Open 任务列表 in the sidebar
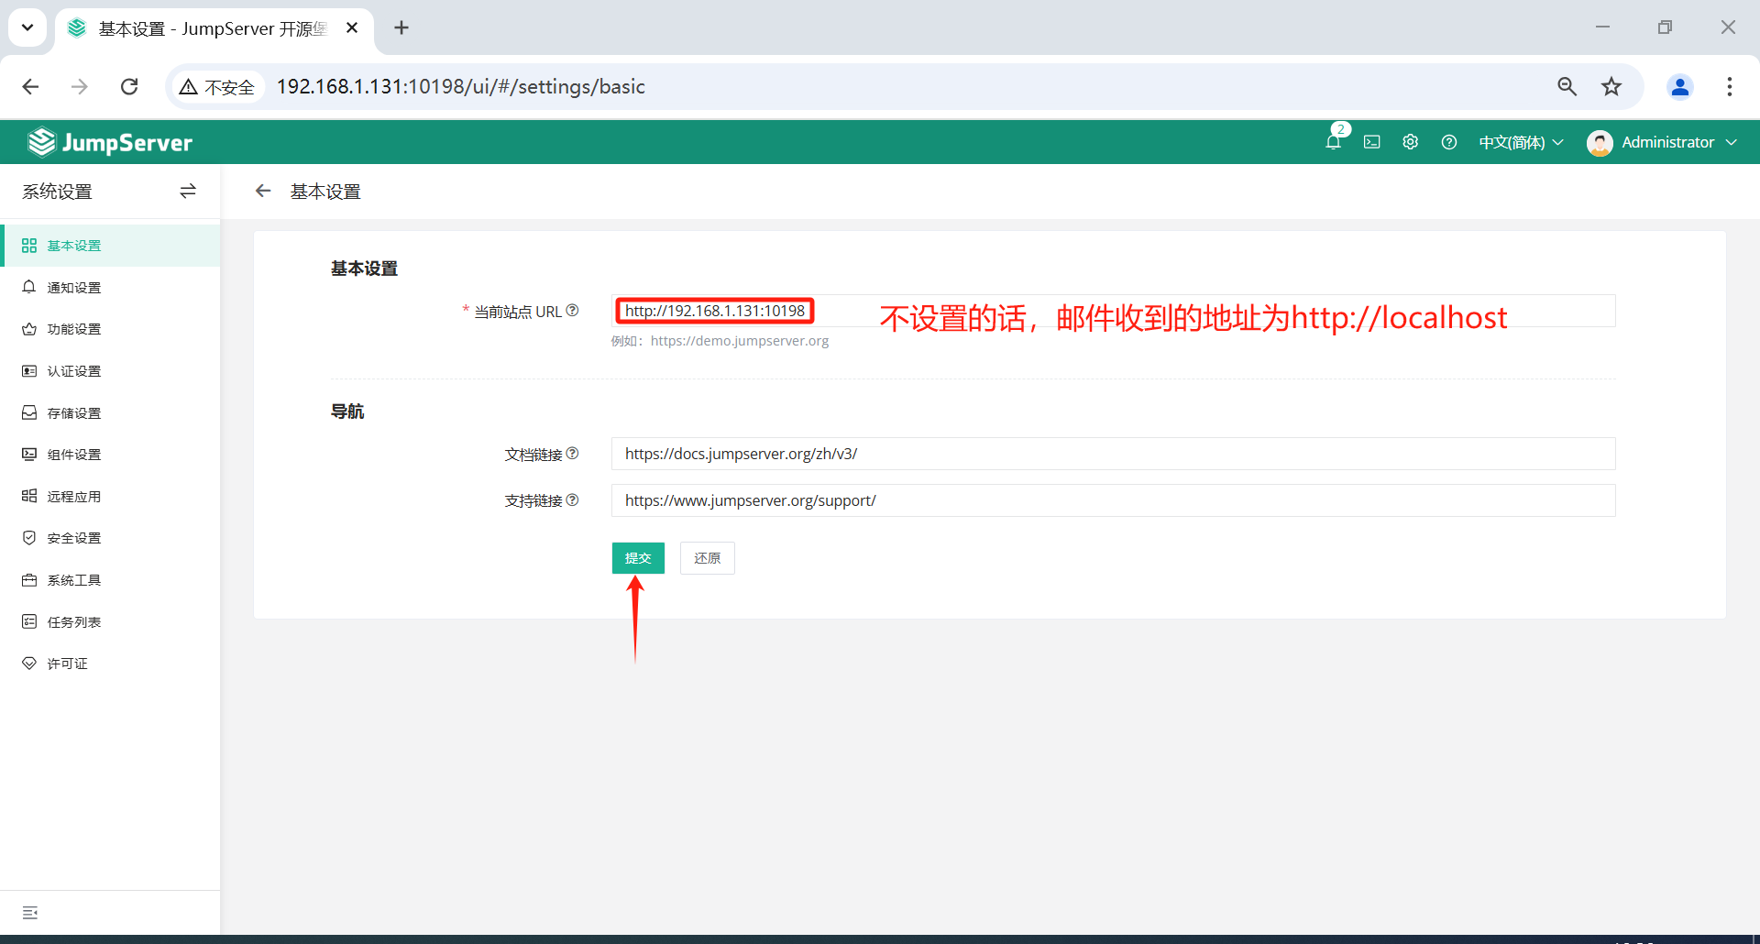1760x944 pixels. coord(110,622)
